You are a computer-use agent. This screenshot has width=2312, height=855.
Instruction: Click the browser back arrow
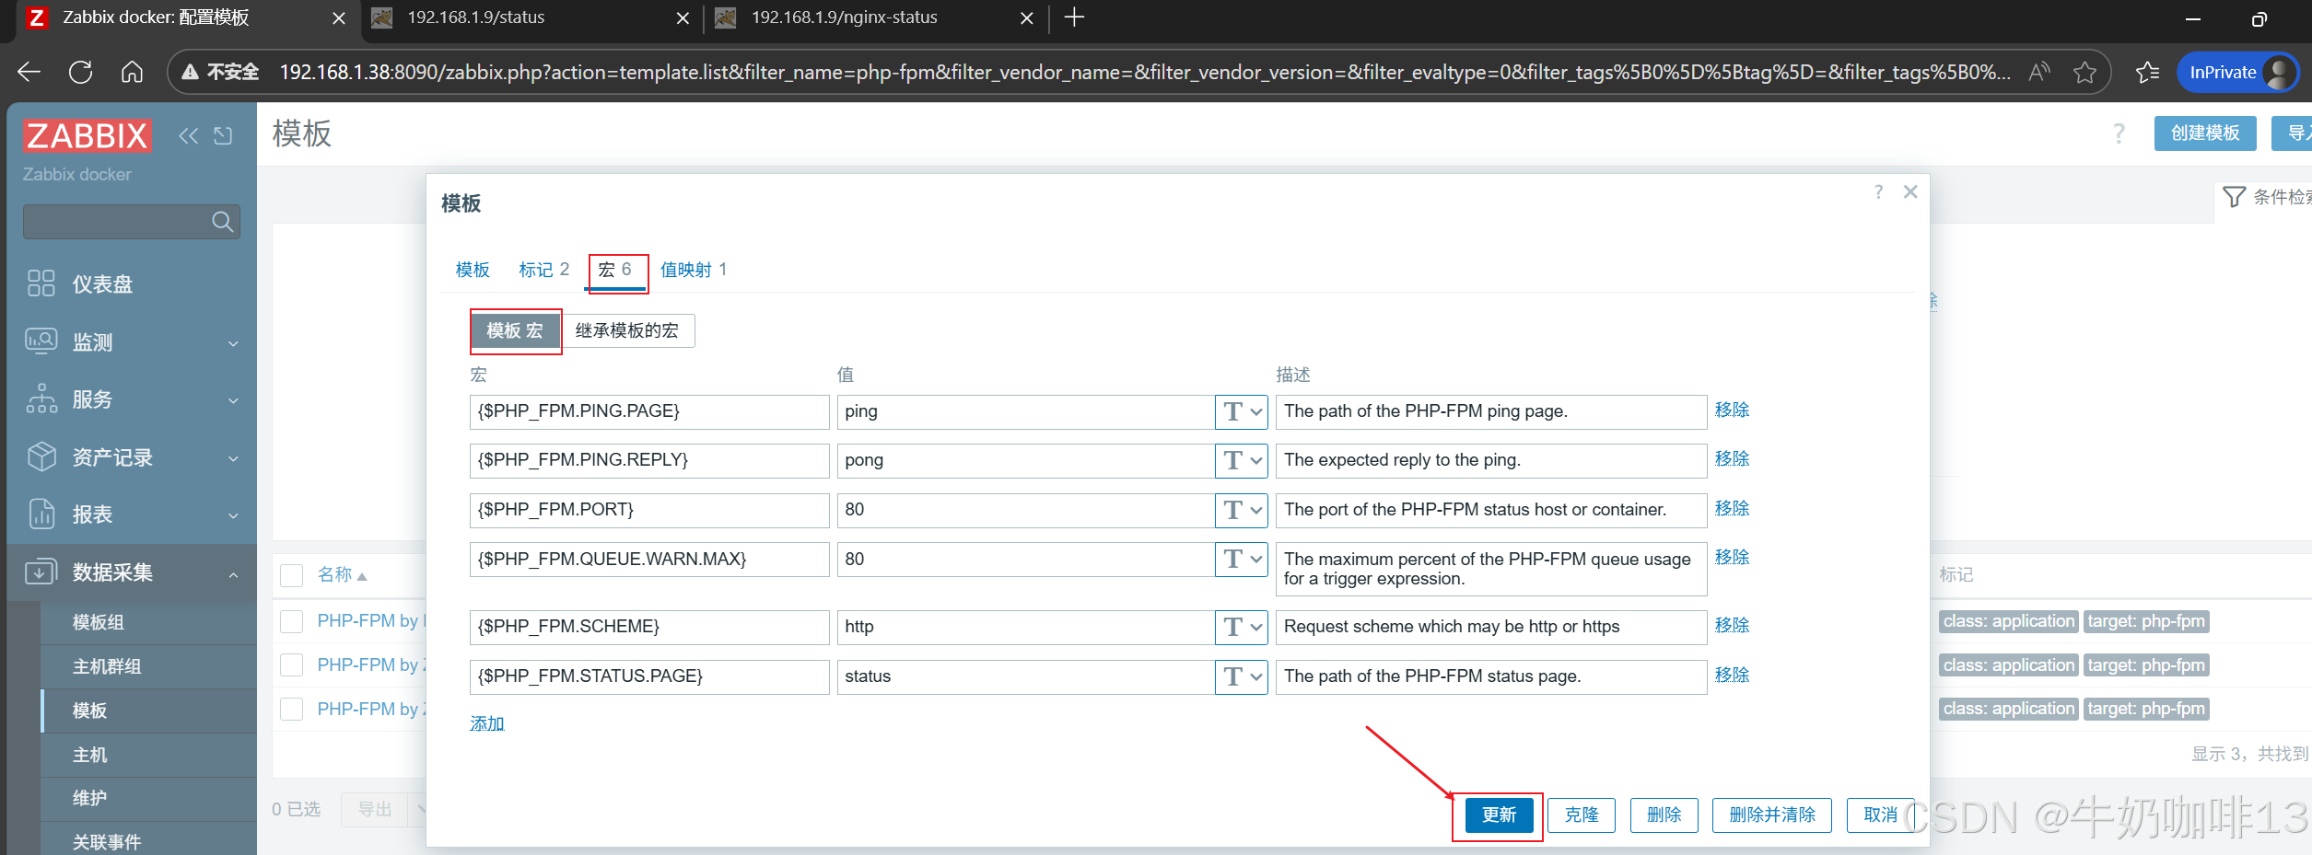29,72
